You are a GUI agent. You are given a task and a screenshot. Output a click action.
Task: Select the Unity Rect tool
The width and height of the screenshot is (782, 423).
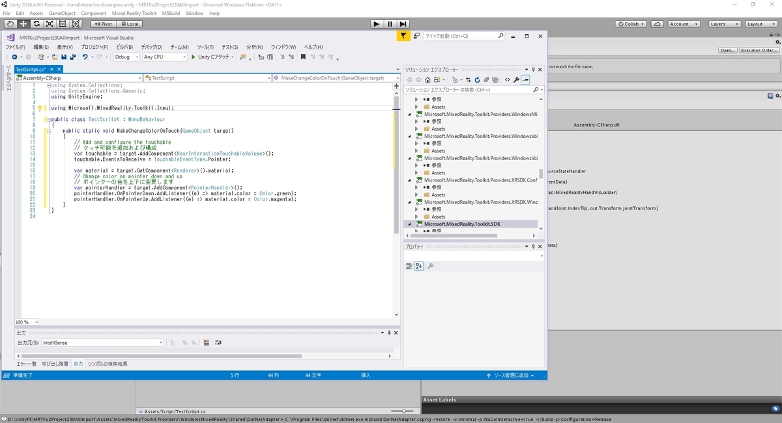pyautogui.click(x=63, y=23)
